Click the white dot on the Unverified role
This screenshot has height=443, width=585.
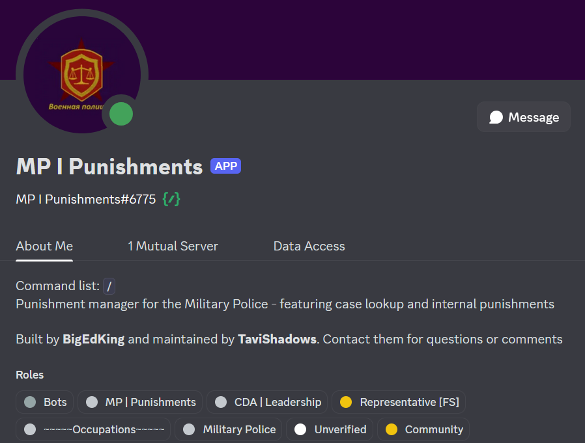(300, 429)
